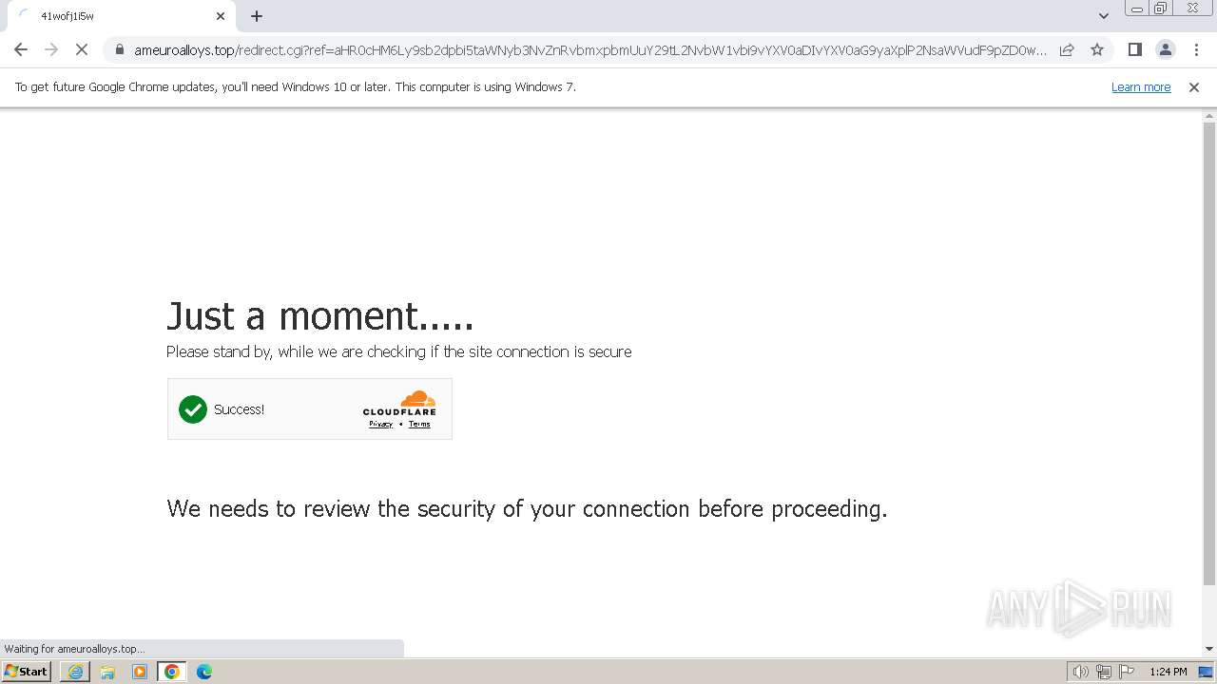Expand the tab search dropdown arrow
This screenshot has height=684, width=1217.
(x=1104, y=16)
